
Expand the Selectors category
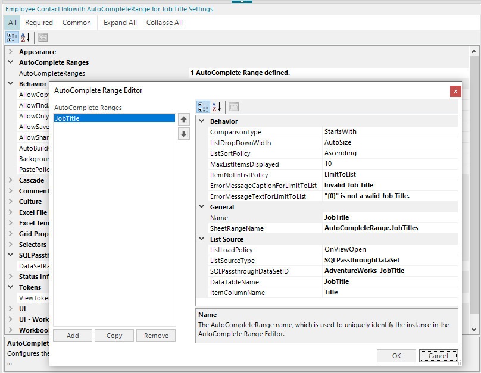point(11,245)
